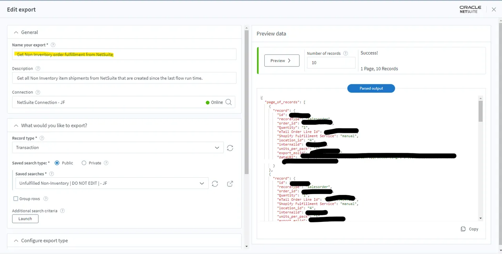Viewport: 502px width, 254px height.
Task: Select Private saved search type
Action: [84, 163]
